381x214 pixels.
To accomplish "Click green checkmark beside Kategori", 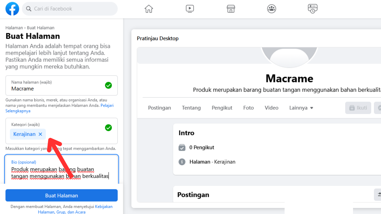I will [x=108, y=128].
